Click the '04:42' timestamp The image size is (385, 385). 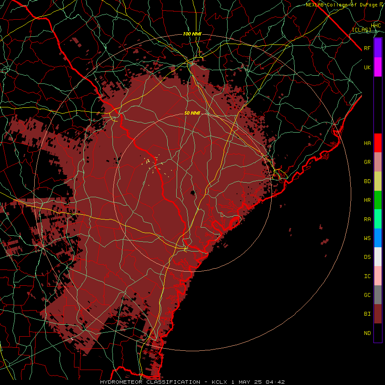(x=276, y=382)
